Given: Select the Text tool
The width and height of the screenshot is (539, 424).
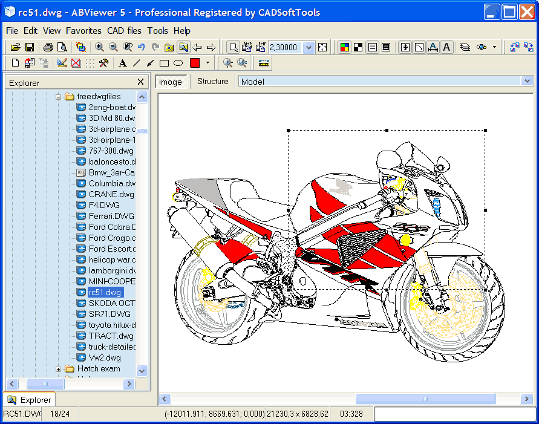Looking at the screenshot, I should (x=122, y=62).
